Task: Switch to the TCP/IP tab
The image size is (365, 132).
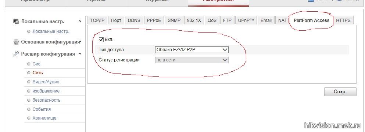Action: (97, 20)
